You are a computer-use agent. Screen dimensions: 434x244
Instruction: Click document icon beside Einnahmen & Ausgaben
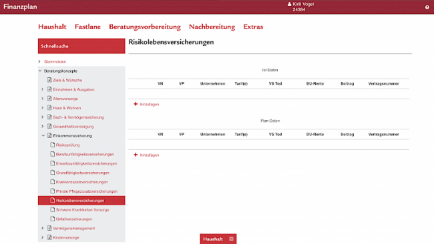point(49,89)
